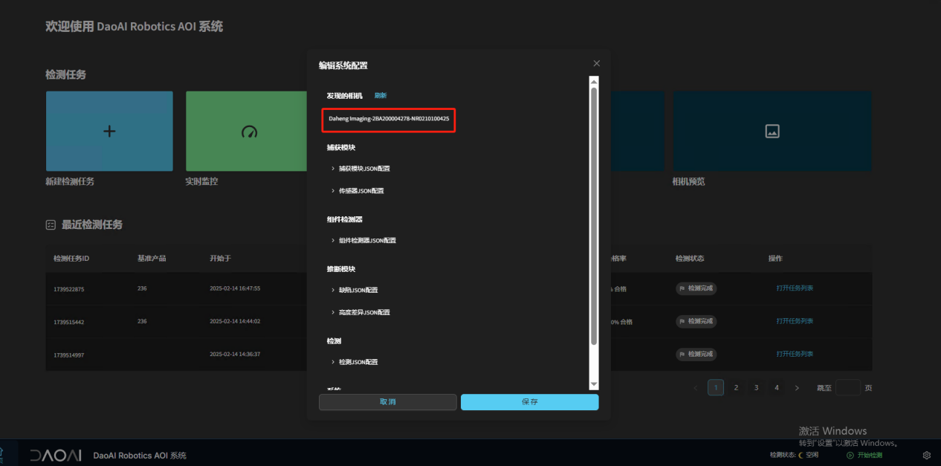This screenshot has width=941, height=466.
Task: Click scrollbar down arrow in config dialog
Action: click(x=594, y=384)
